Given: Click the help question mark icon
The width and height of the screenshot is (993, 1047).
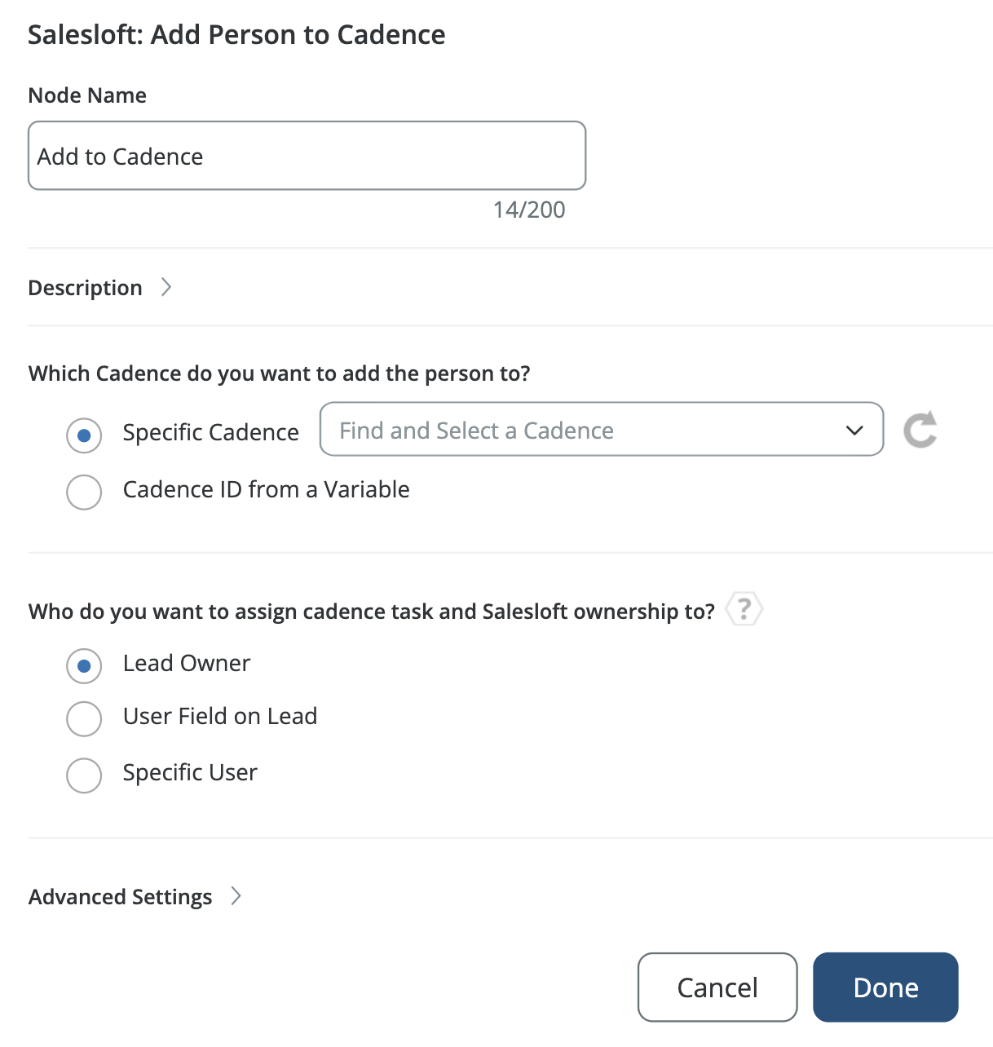Looking at the screenshot, I should [744, 609].
